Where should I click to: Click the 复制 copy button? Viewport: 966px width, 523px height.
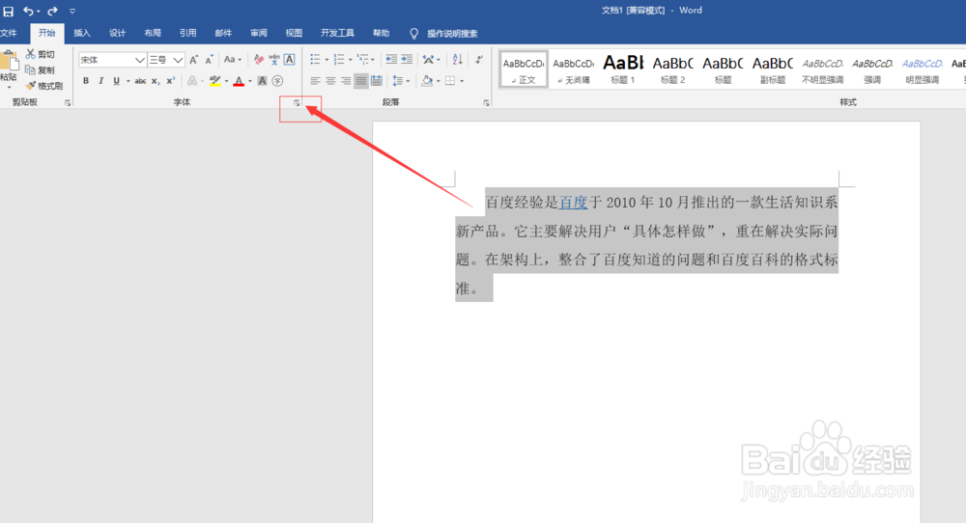(40, 70)
